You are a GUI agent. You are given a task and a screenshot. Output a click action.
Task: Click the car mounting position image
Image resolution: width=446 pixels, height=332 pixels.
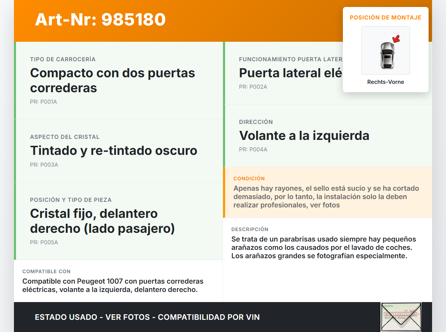(x=386, y=50)
